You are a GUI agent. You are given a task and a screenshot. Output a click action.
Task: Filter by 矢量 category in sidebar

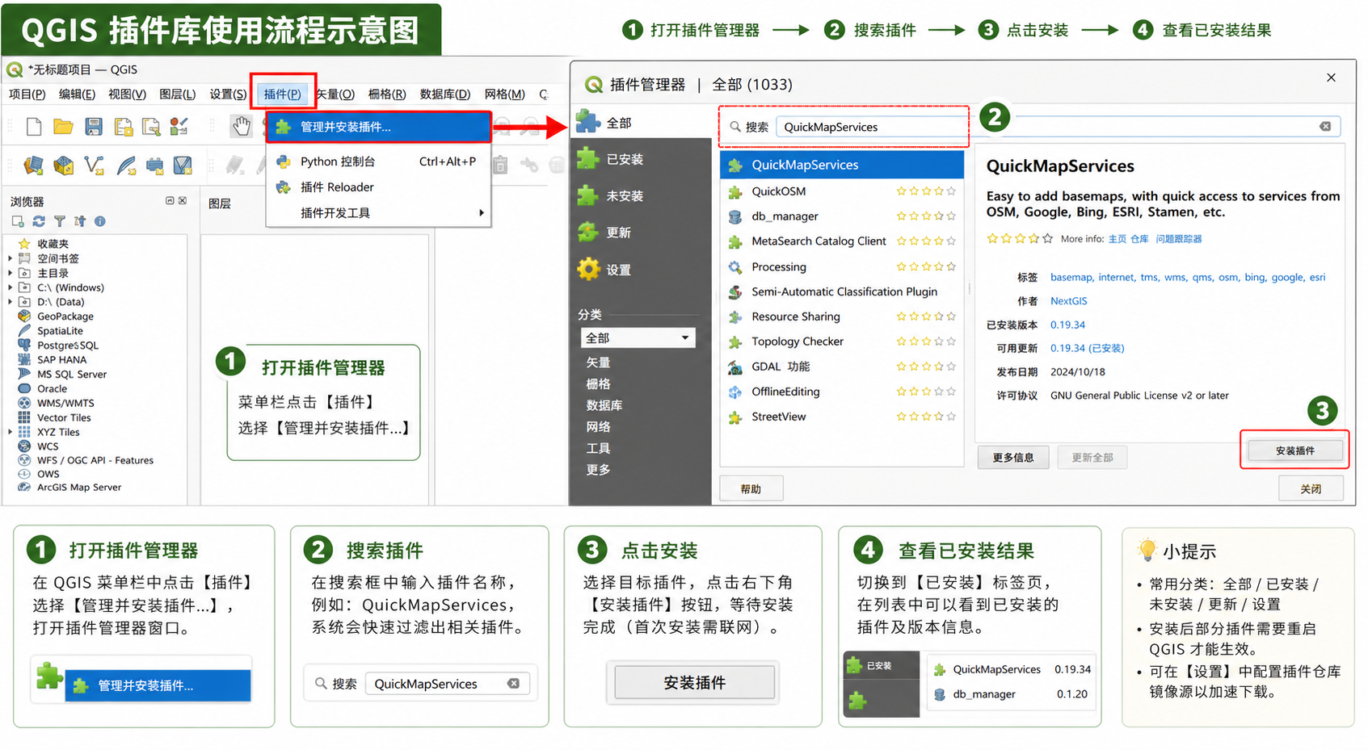(598, 362)
